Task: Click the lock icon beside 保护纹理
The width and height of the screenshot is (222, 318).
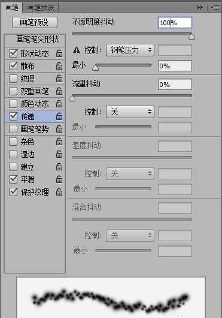Action: coord(59,192)
